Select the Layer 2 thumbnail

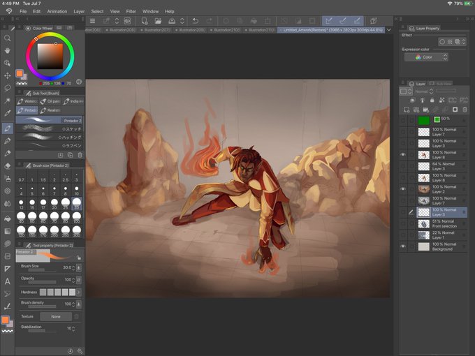click(424, 189)
